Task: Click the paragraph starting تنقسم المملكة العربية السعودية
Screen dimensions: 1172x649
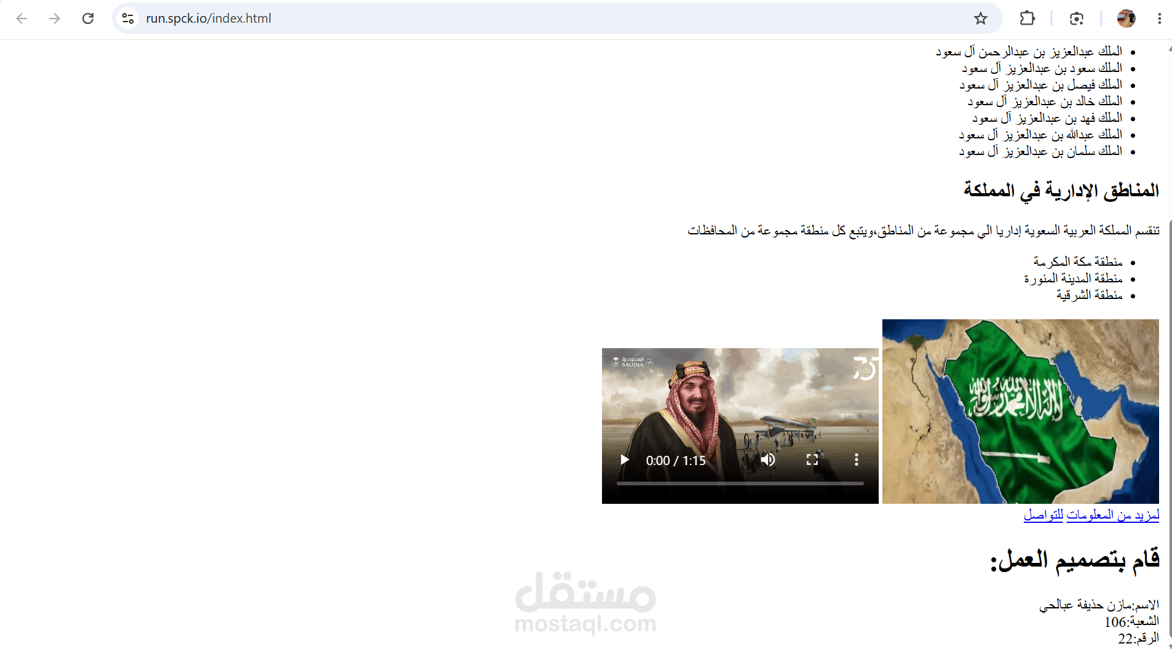Action: 924,231
